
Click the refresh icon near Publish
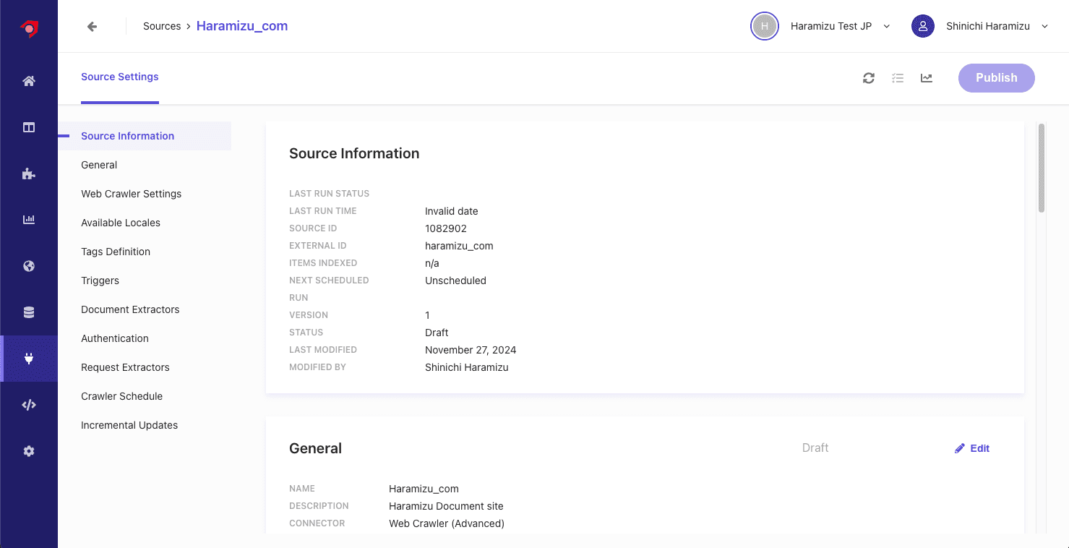click(869, 78)
